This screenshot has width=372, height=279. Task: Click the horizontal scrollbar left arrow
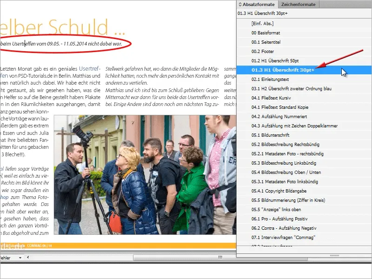[28, 257]
